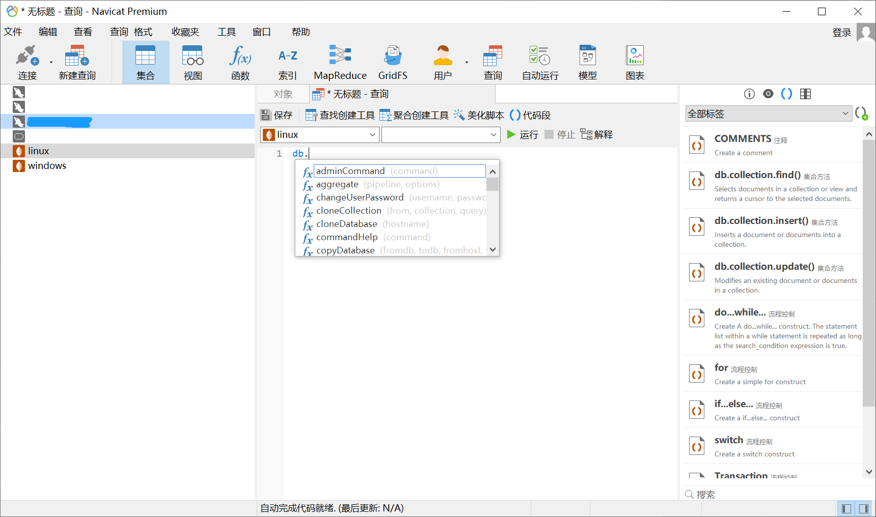The height and width of the screenshot is (517, 876).
Task: Open the 查看 menu
Action: (x=83, y=32)
